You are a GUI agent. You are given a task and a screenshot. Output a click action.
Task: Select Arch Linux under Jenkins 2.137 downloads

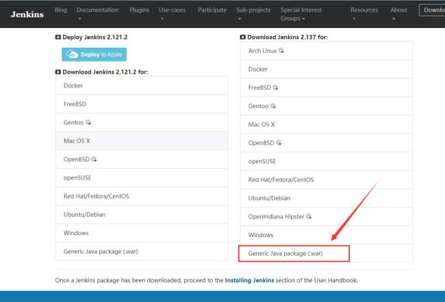click(x=327, y=51)
